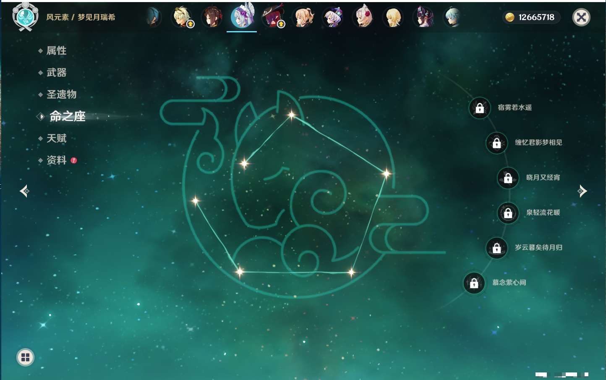Go to next character with right arrow

582,191
